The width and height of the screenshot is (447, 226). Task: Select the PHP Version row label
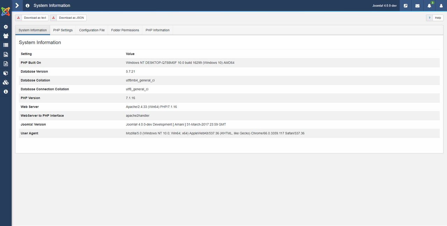[x=30, y=98]
